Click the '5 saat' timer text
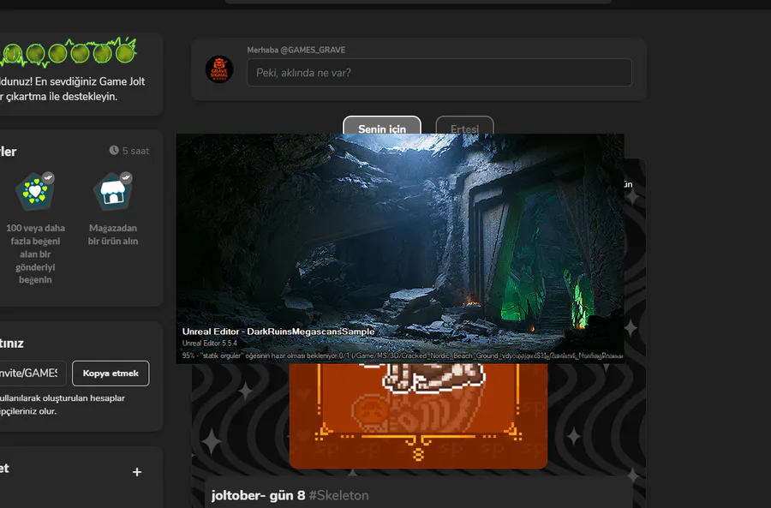The height and width of the screenshot is (508, 771). point(135,151)
